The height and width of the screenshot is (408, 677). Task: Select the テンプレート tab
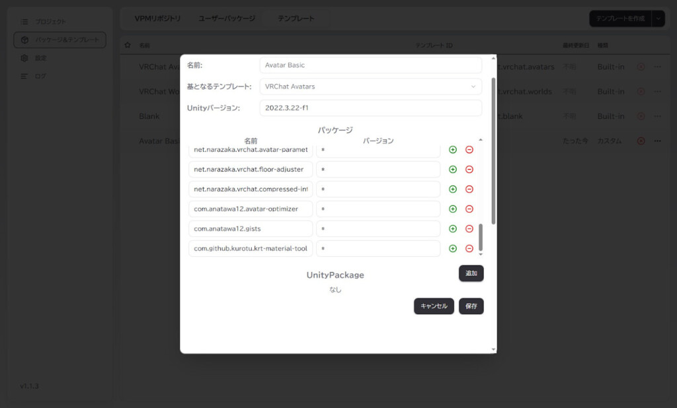coord(296,18)
